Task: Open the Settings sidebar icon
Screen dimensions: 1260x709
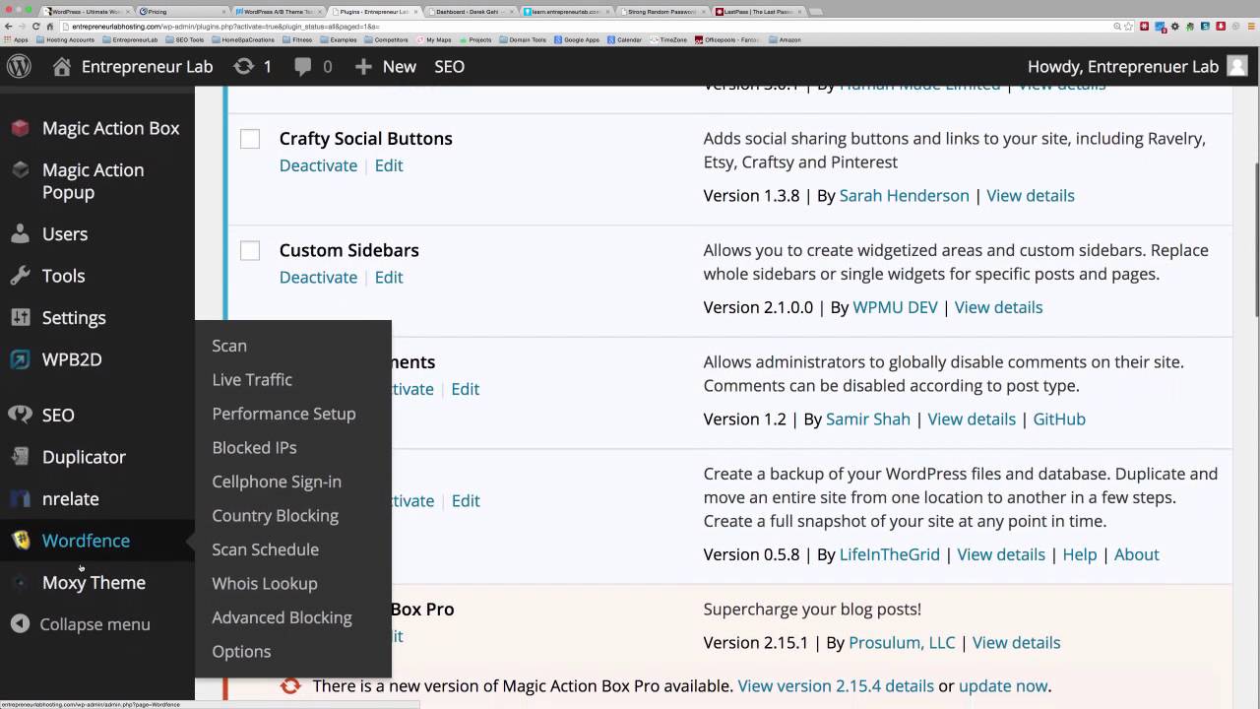Action: click(20, 318)
